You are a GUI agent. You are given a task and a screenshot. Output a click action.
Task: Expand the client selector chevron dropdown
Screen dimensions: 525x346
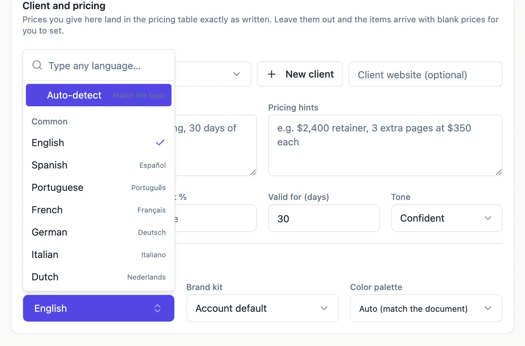tap(236, 74)
